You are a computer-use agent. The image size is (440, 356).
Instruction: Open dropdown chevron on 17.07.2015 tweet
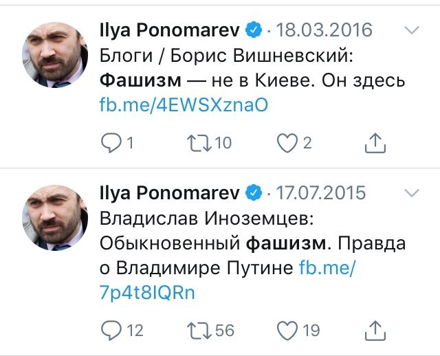tap(412, 192)
